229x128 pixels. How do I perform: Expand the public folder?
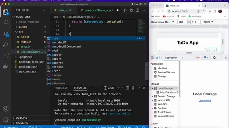point(16,27)
